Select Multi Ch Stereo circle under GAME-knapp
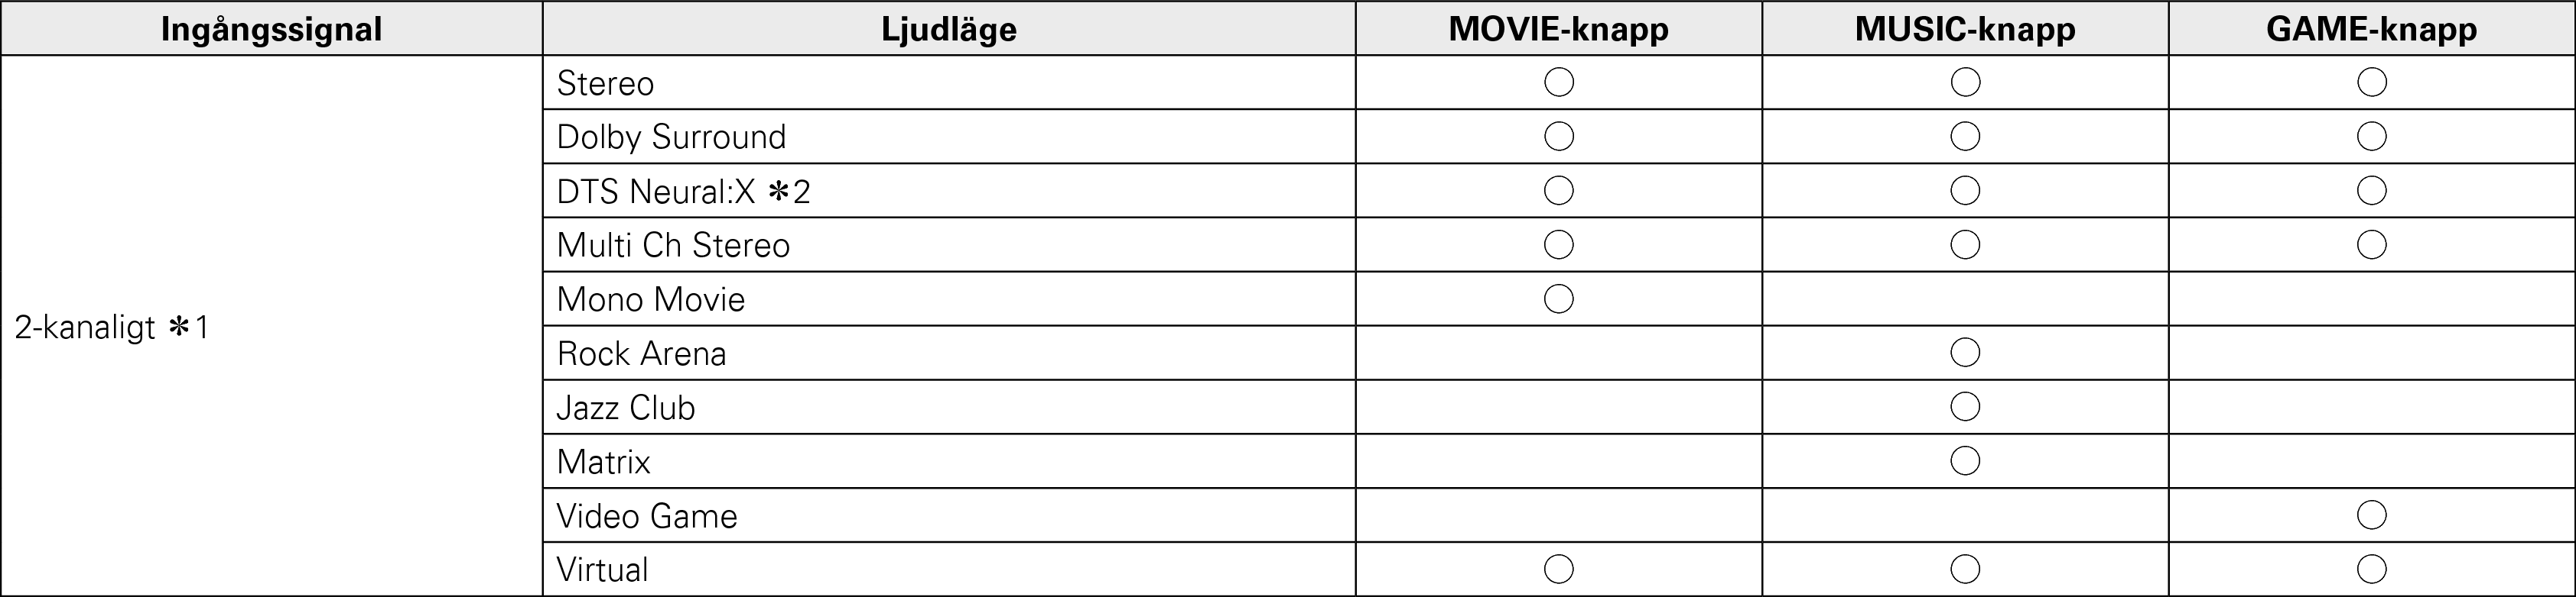2576x597 pixels. (x=2372, y=244)
